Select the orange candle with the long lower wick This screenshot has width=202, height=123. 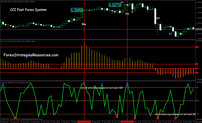pos(158,29)
